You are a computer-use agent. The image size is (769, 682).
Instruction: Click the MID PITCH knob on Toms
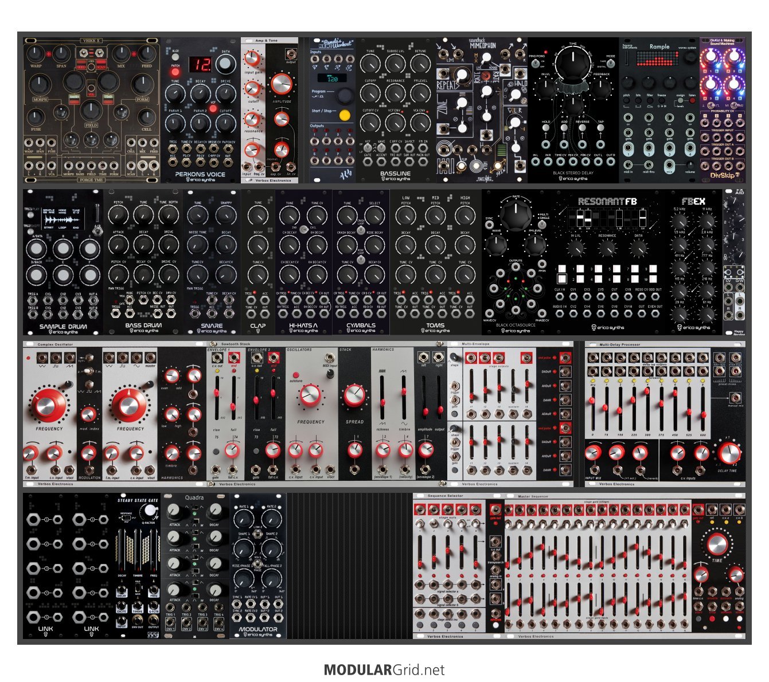[x=435, y=215]
